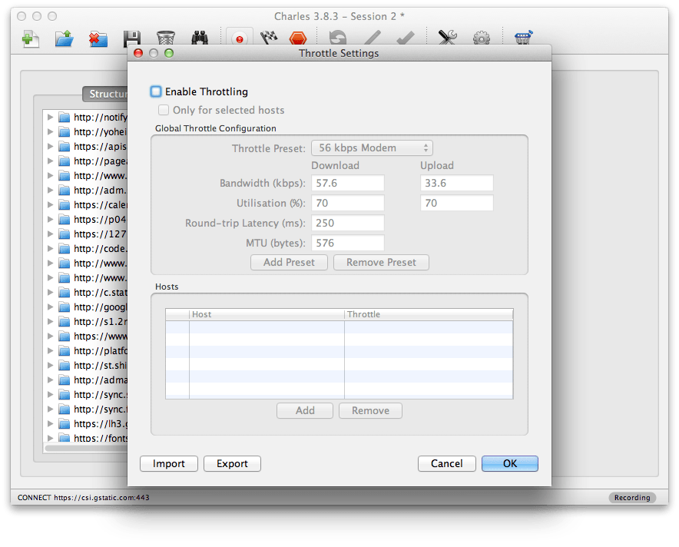Click the Upload Utilisation field
The width and height of the screenshot is (679, 547).
pos(457,203)
